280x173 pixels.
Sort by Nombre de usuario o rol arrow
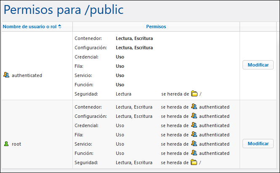click(x=60, y=27)
